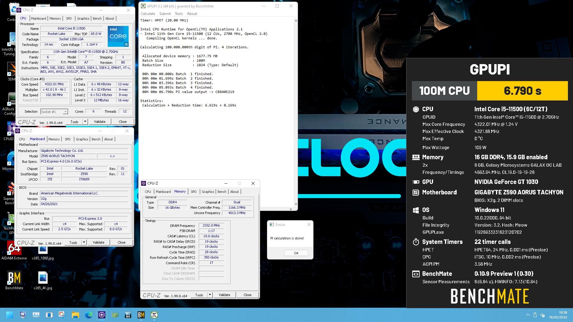Click the Intel Core i5 logo in CPU-Z
The image size is (573, 322).
(118, 36)
